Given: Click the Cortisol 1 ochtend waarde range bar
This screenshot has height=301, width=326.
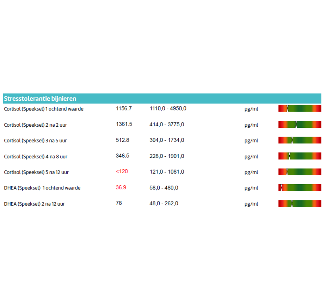Looking at the screenshot, I should (300, 109).
